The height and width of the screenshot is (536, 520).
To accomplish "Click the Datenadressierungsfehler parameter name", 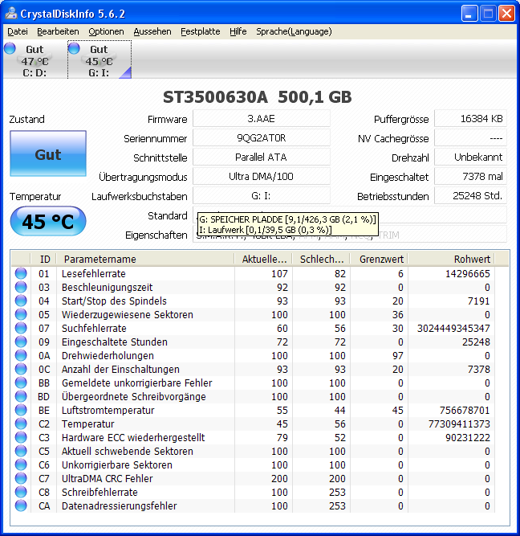I will (119, 506).
